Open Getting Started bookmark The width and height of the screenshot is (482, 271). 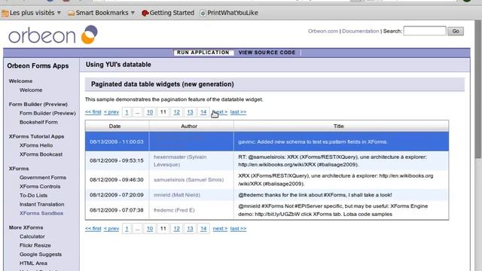pyautogui.click(x=168, y=13)
